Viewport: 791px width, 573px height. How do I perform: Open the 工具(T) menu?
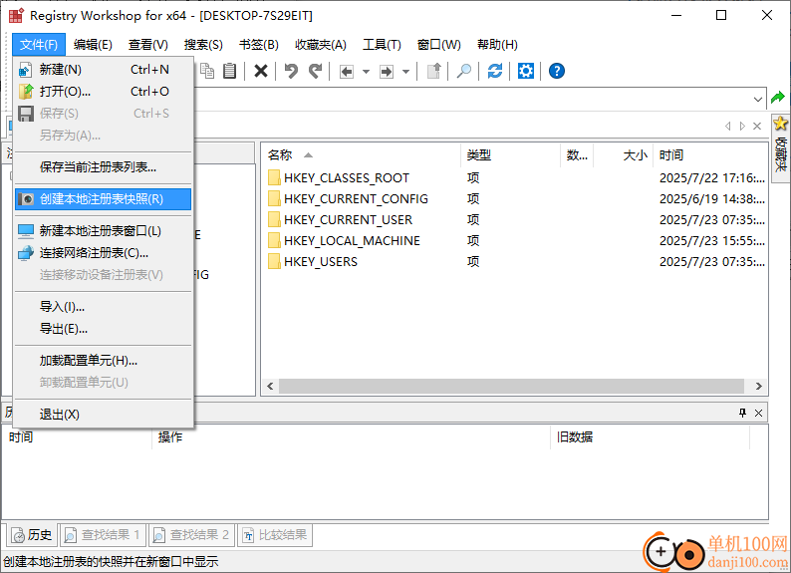tap(382, 45)
